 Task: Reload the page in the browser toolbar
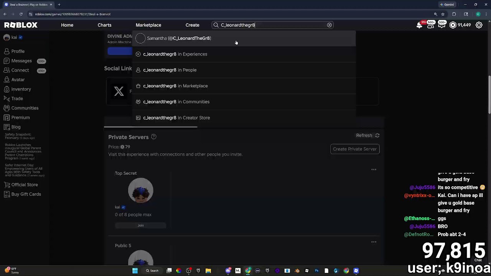click(21, 14)
